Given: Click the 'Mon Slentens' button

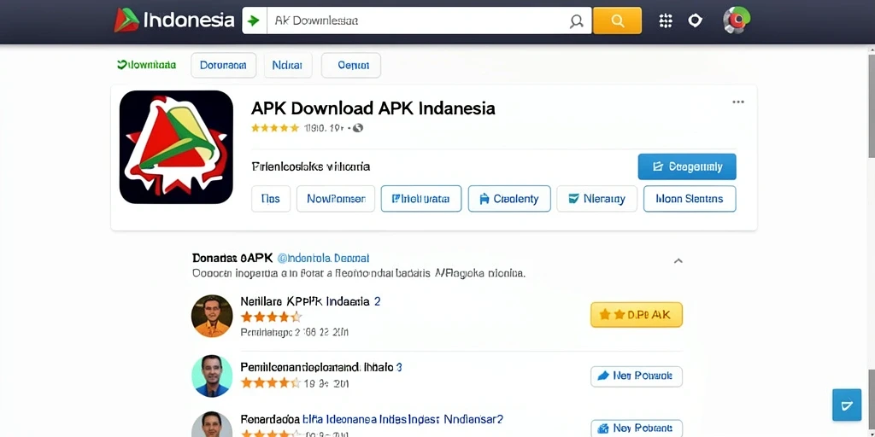Looking at the screenshot, I should (690, 199).
